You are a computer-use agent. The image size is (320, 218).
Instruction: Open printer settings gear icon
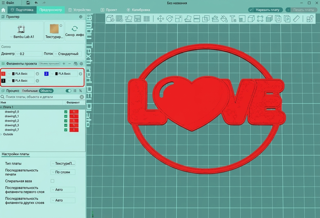81,17
